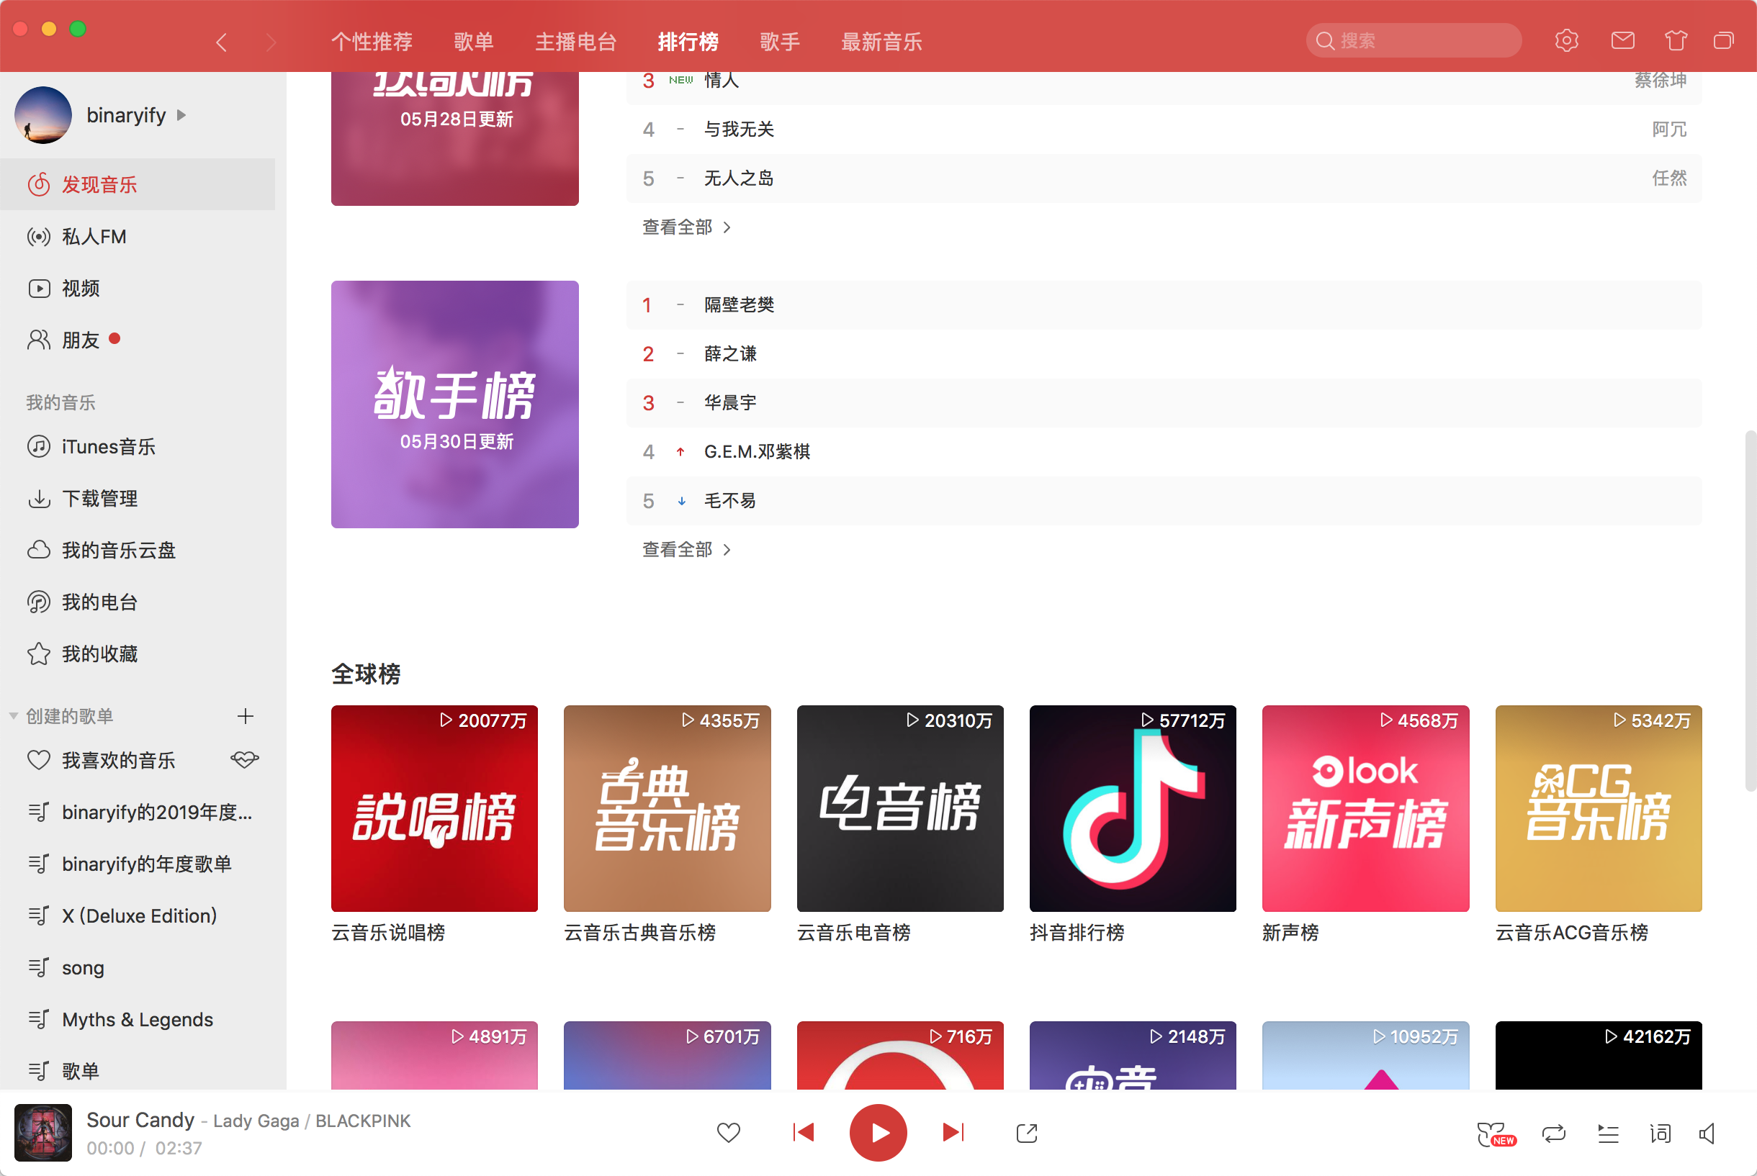This screenshot has width=1757, height=1176.
Task: Switch to the 歌手 tab
Action: click(779, 42)
